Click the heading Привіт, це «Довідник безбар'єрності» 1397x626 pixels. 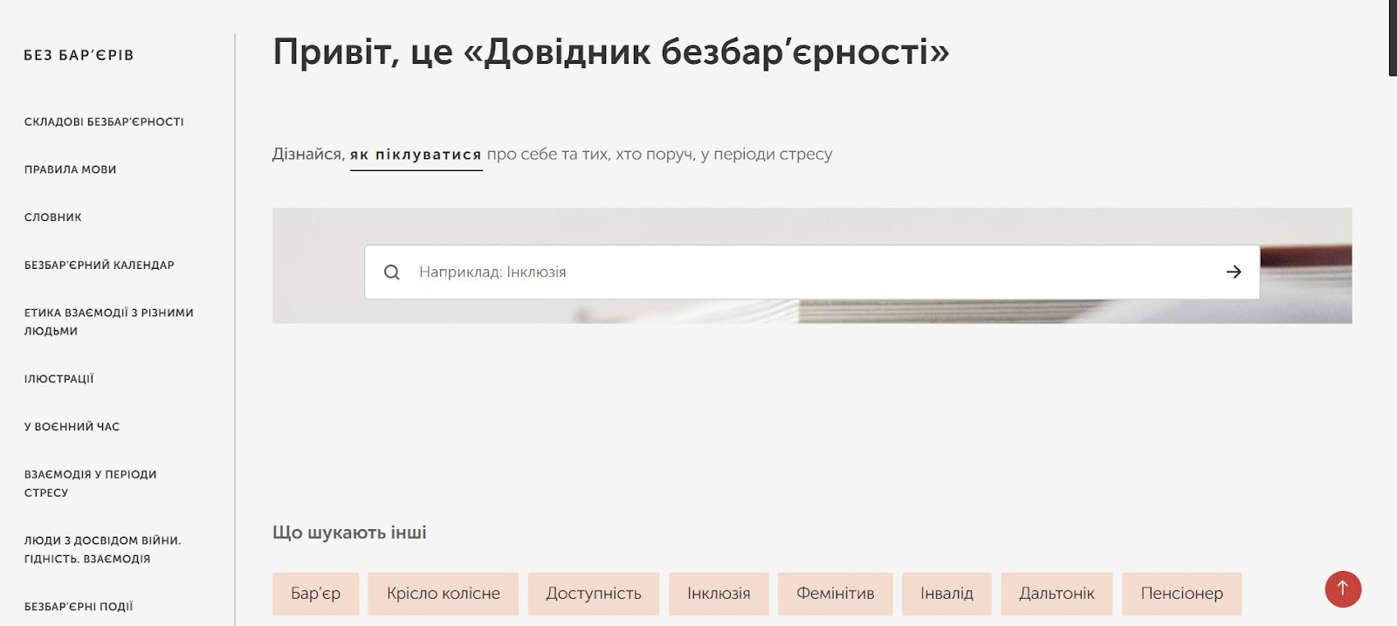coord(611,52)
